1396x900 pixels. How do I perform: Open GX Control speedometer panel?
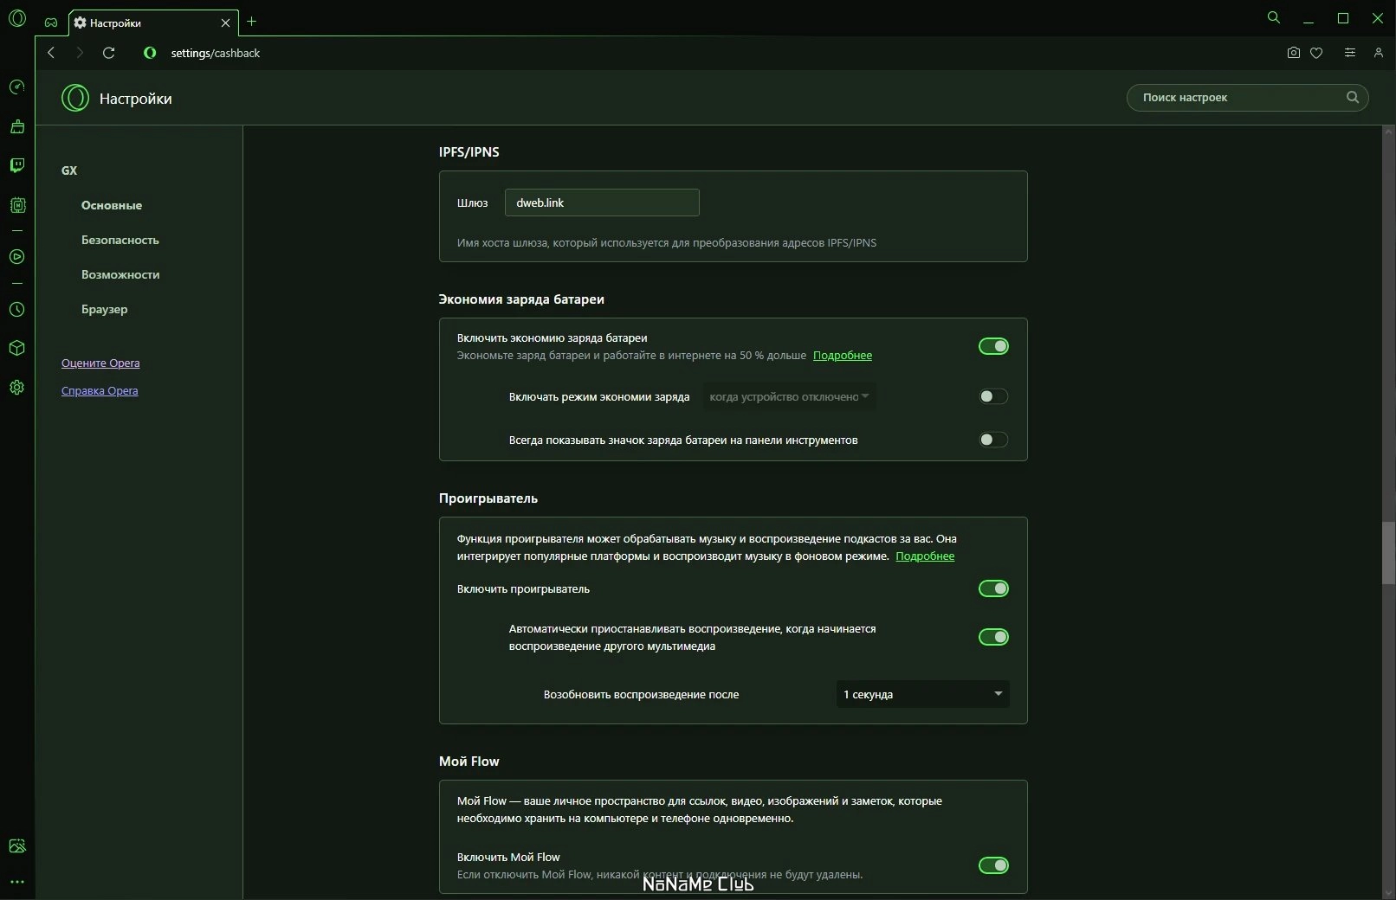coord(17,87)
